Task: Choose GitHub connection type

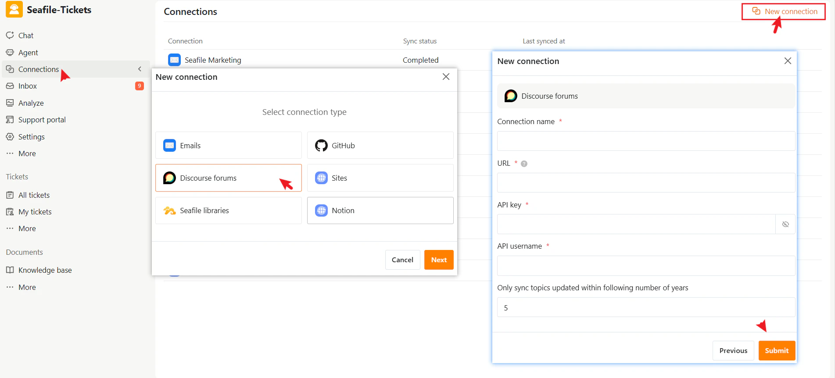Action: 380,145
